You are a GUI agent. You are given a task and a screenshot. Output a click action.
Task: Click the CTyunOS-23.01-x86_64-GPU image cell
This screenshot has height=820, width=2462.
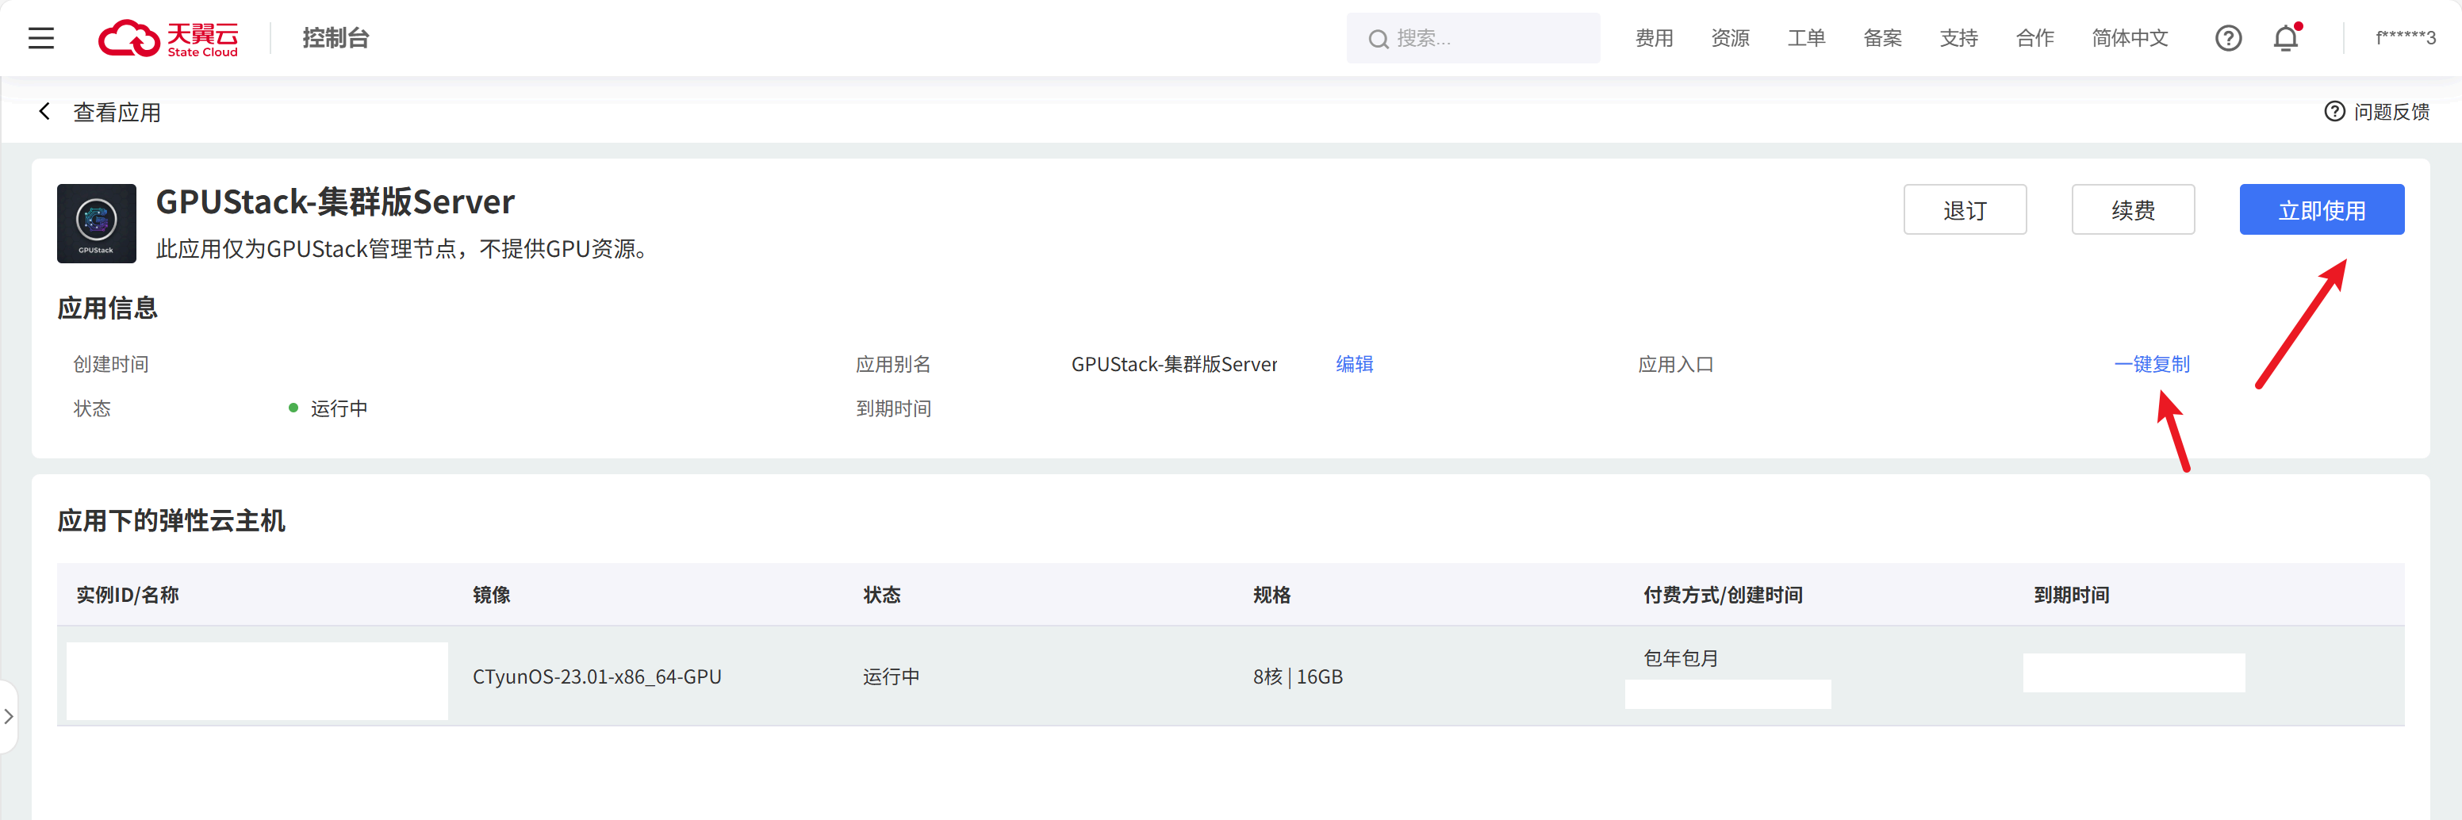(x=597, y=676)
